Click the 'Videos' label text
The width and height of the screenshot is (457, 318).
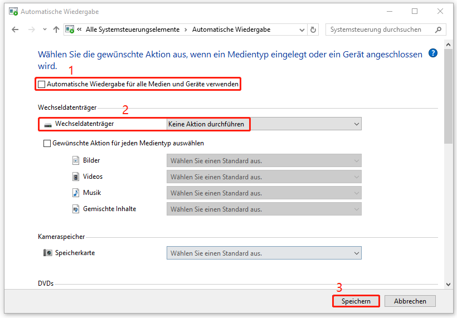(x=93, y=177)
